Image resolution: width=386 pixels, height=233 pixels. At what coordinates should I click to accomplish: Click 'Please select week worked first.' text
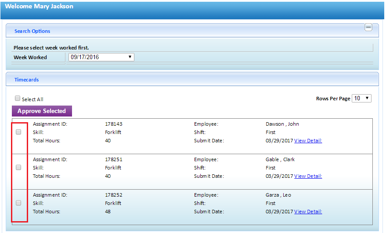(51, 48)
